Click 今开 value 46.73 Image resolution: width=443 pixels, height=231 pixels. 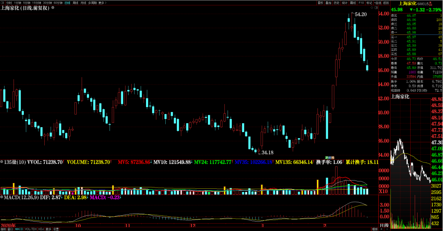[x=411, y=59]
